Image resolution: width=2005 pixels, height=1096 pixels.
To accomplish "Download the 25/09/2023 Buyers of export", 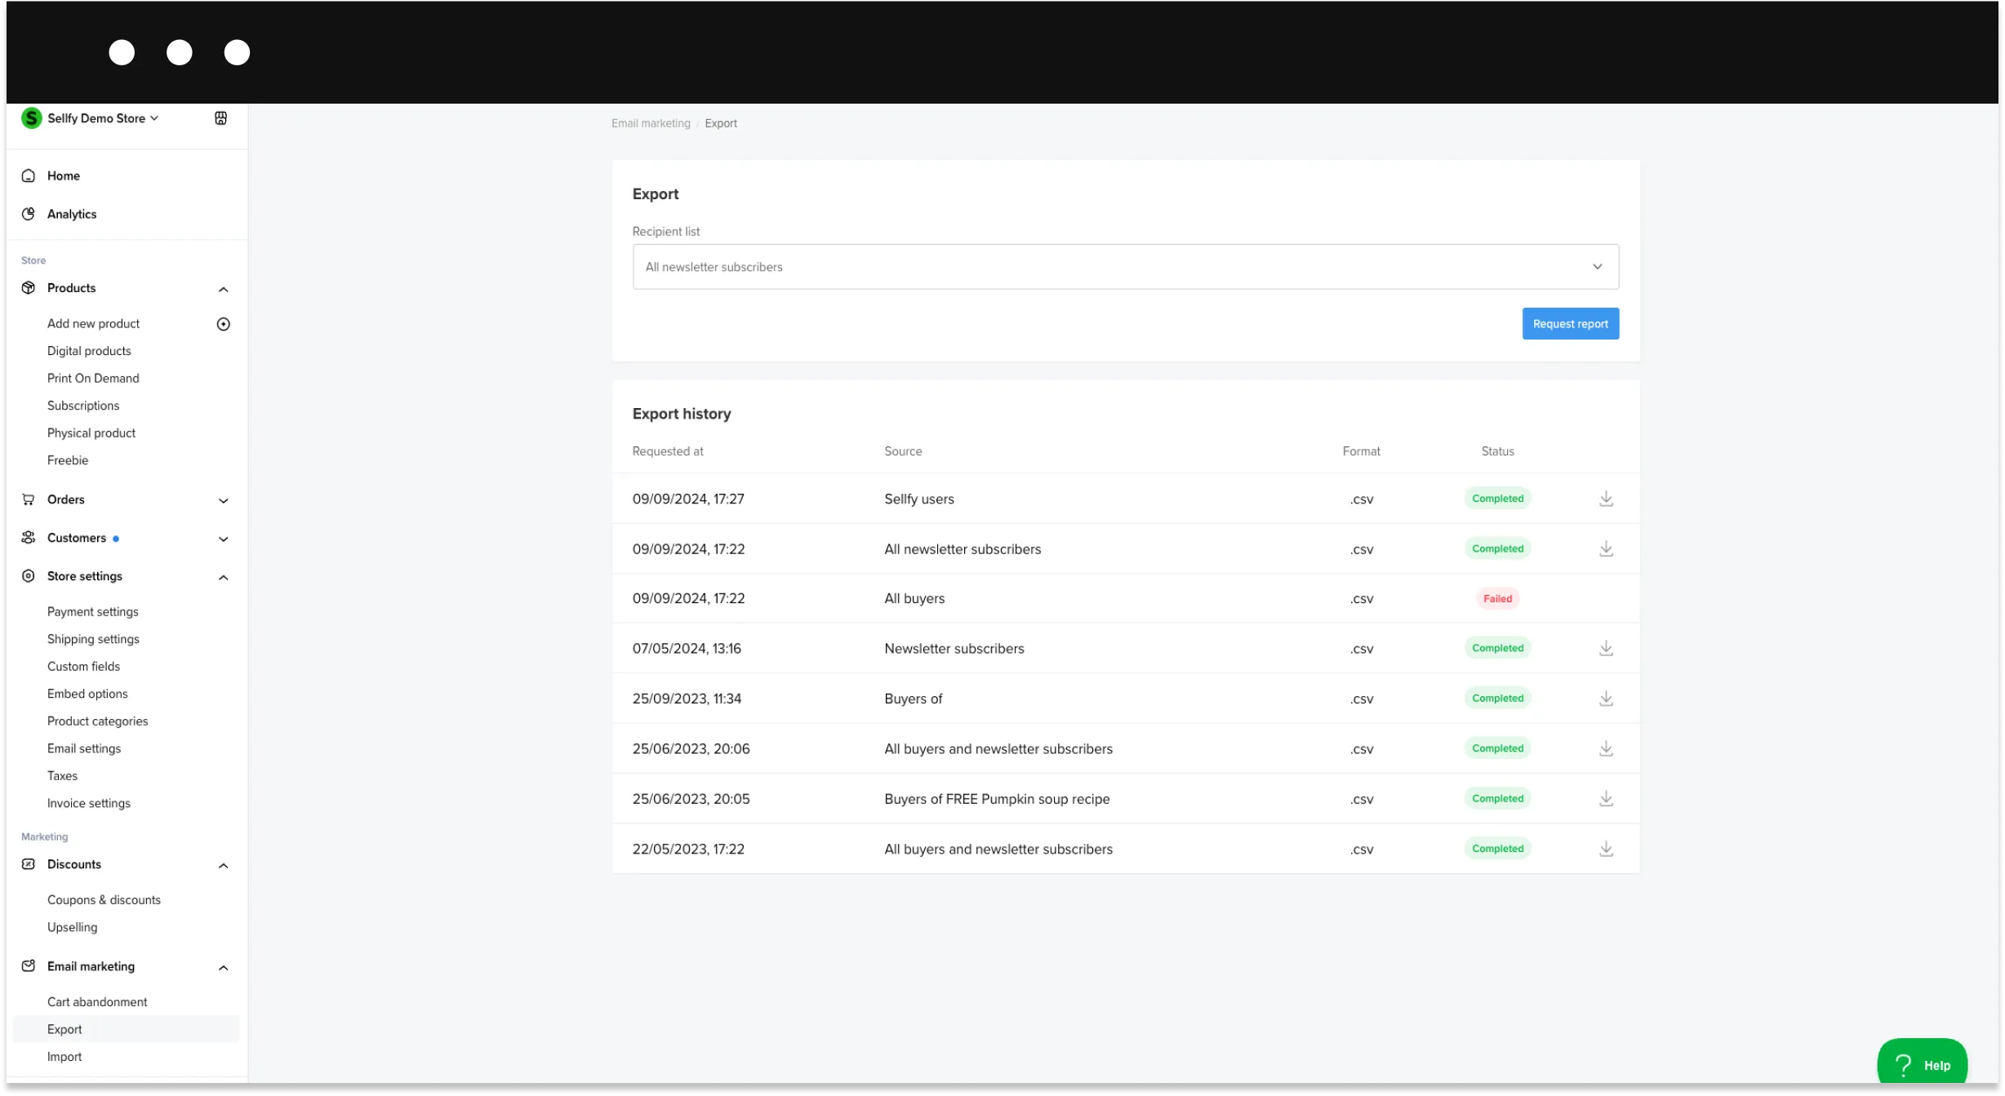I will 1606,699.
